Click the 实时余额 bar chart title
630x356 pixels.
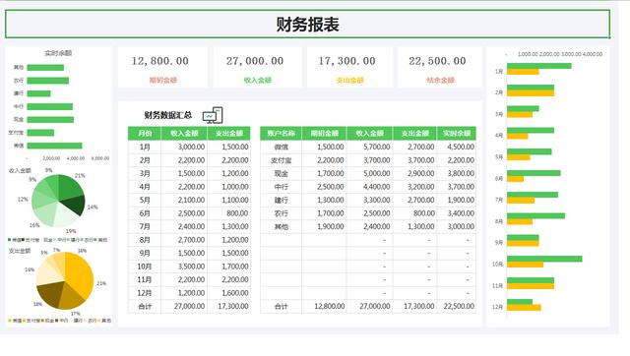58,53
